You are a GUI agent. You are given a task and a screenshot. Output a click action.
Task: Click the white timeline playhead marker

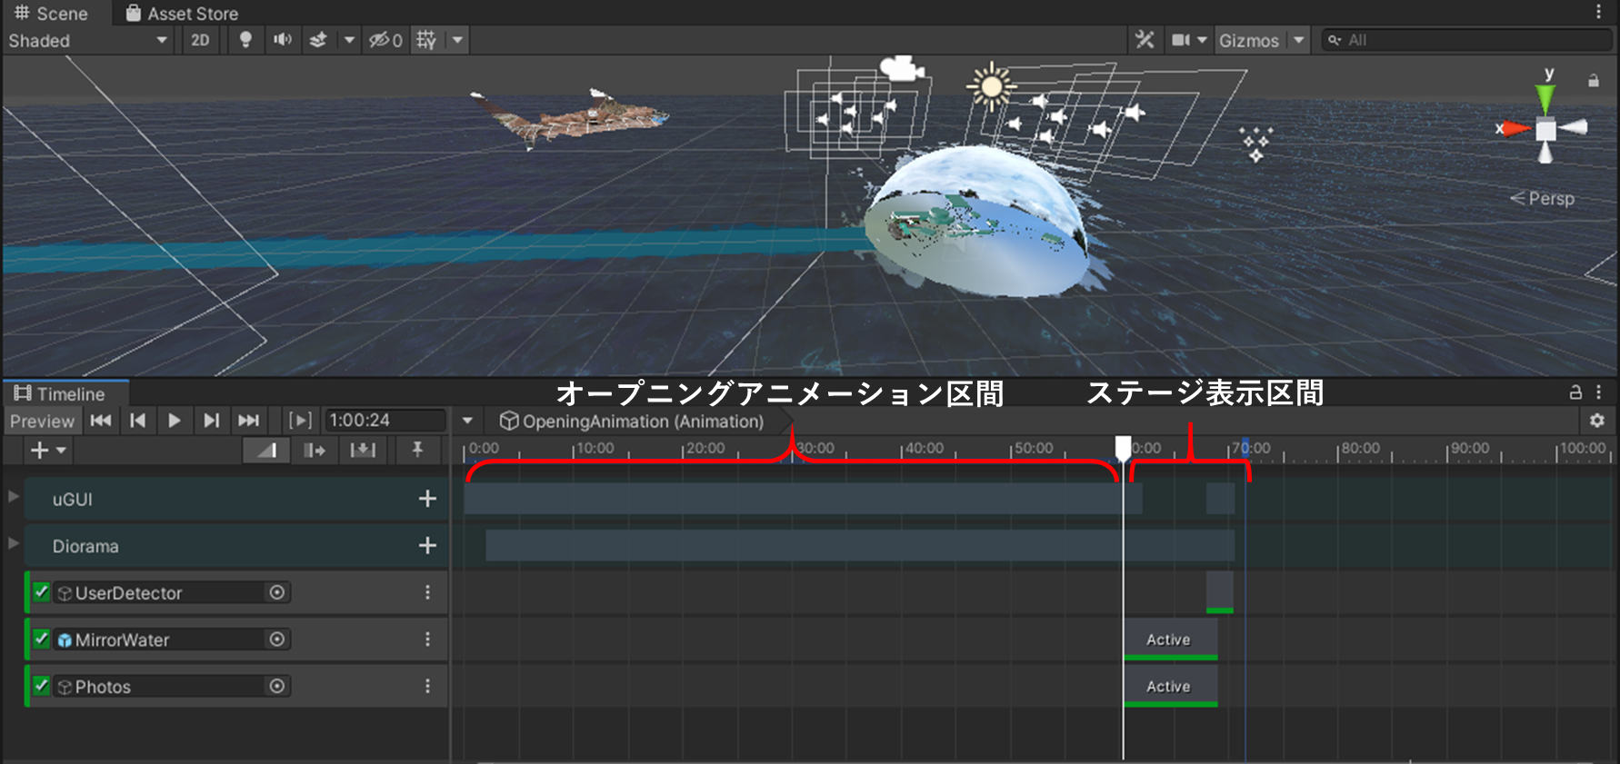tap(1124, 448)
